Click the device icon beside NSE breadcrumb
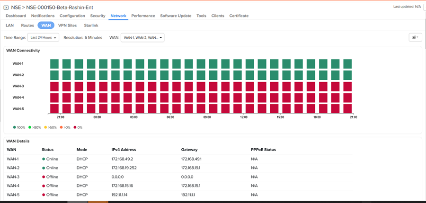Image resolution: width=426 pixels, height=203 pixels. [x=6, y=7]
